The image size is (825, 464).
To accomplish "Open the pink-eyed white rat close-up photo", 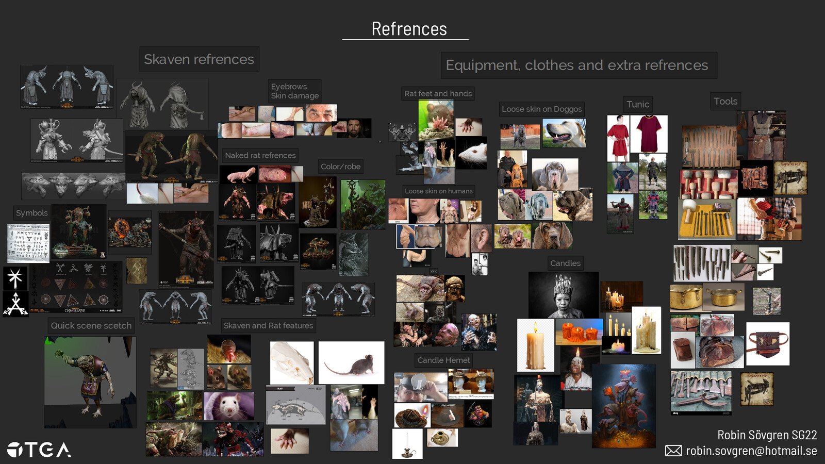I will pyautogui.click(x=229, y=406).
